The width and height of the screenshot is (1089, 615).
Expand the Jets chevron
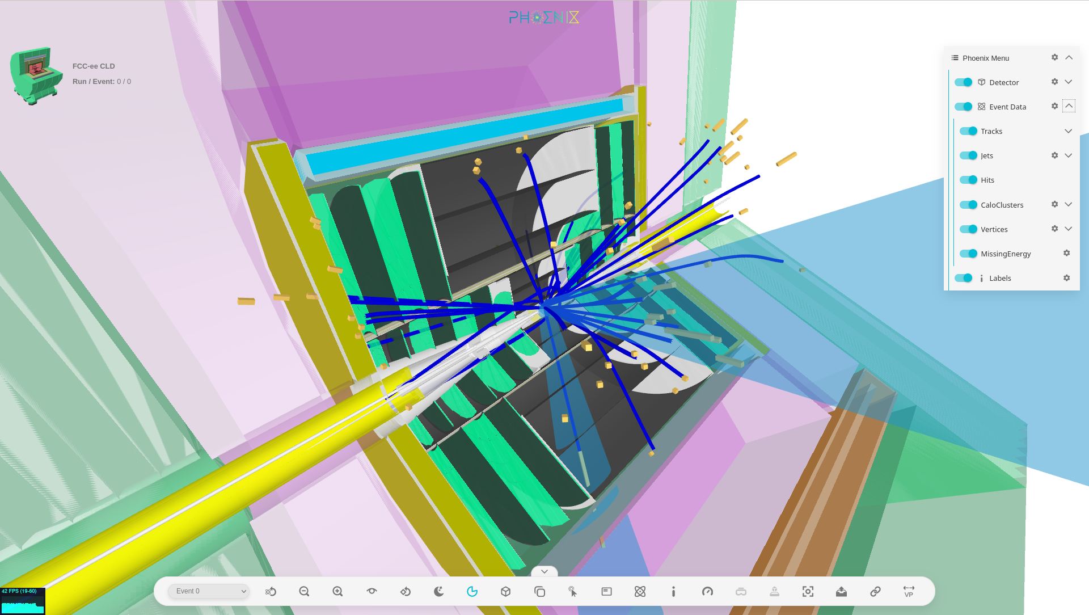coord(1068,155)
